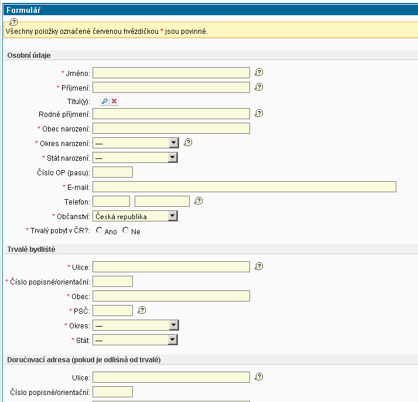Open the Titul search magnifier icon

tap(105, 101)
